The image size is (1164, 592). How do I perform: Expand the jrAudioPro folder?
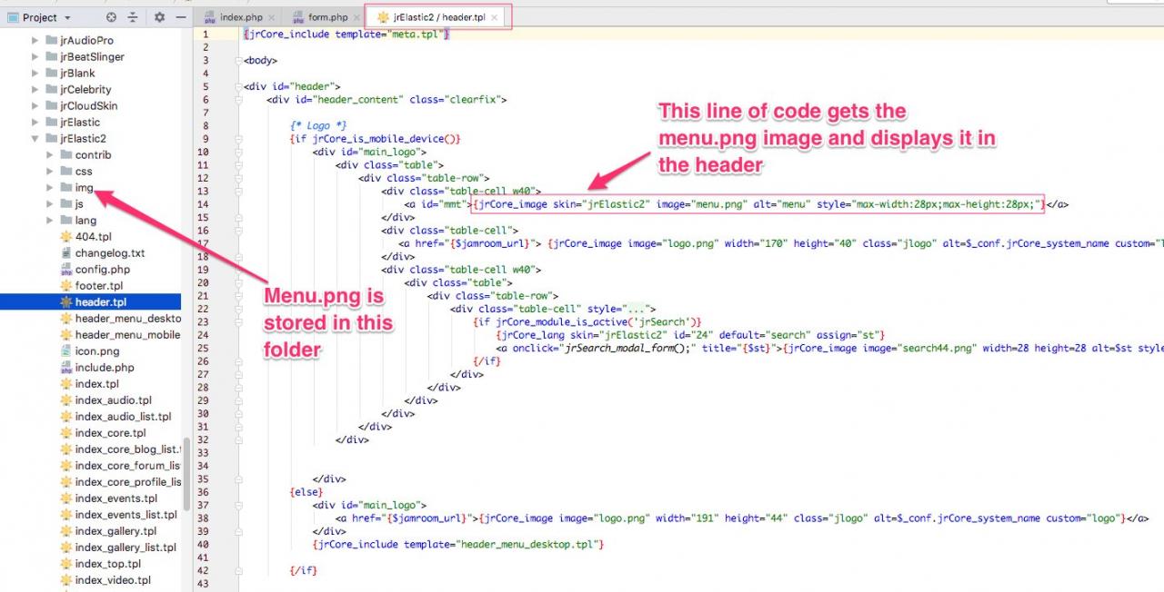pyautogui.click(x=36, y=41)
